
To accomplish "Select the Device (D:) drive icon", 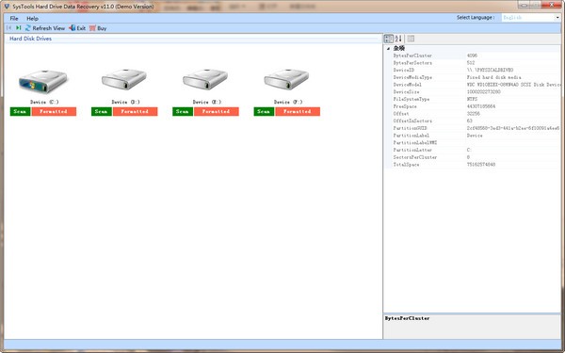I will point(124,80).
